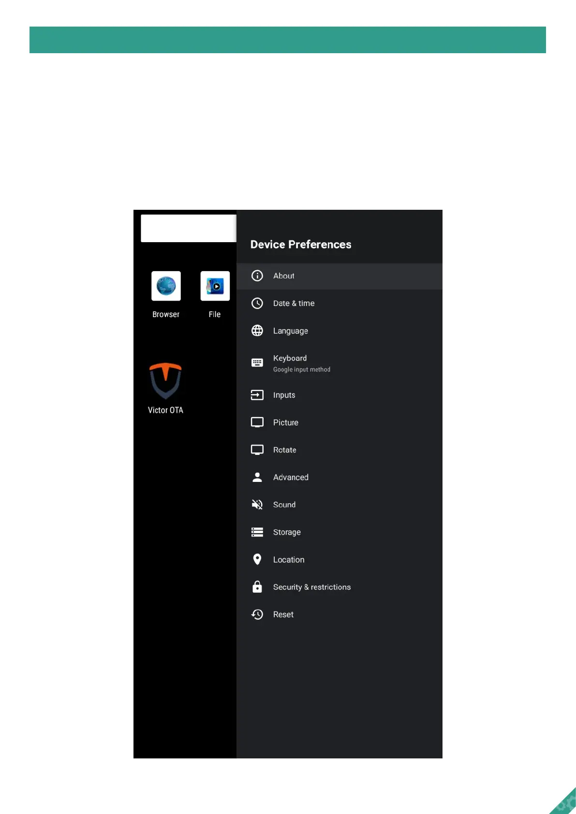Click the padlock Security icon
Image resolution: width=576 pixels, height=814 pixels.
pyautogui.click(x=257, y=587)
